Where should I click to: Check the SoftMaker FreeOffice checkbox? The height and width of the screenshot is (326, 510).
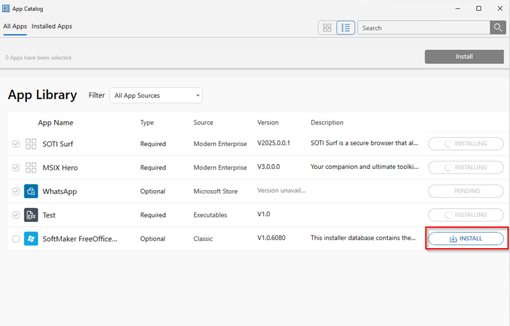16,239
